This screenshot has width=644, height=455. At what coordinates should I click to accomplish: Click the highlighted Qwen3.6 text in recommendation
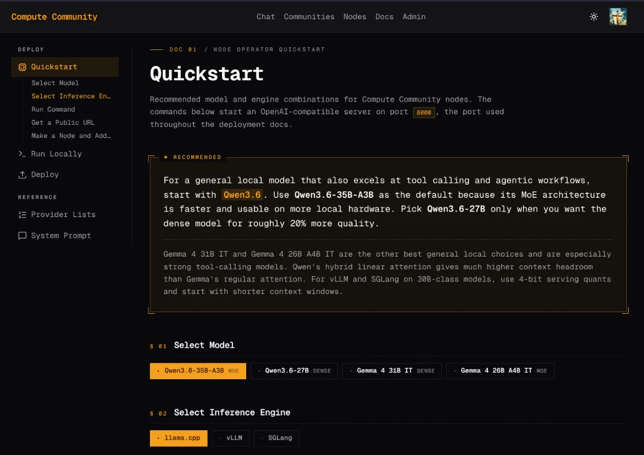pyautogui.click(x=242, y=195)
